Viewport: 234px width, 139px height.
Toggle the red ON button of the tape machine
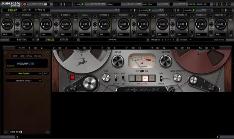point(73,77)
